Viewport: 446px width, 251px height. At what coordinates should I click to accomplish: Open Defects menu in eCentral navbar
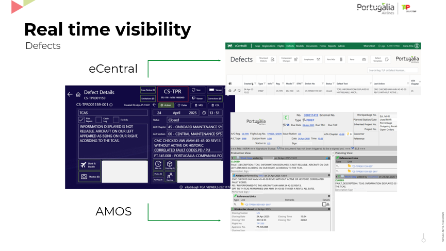click(290, 46)
